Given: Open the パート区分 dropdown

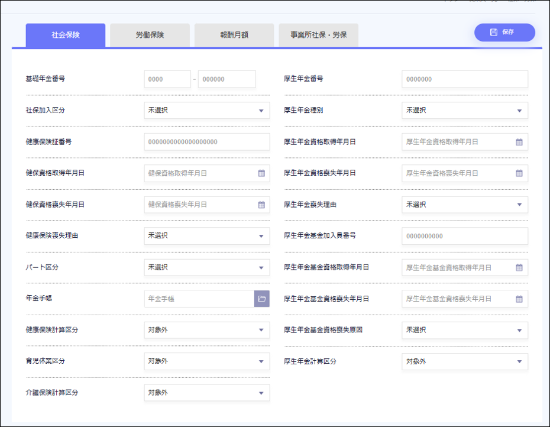Looking at the screenshot, I should [x=206, y=267].
